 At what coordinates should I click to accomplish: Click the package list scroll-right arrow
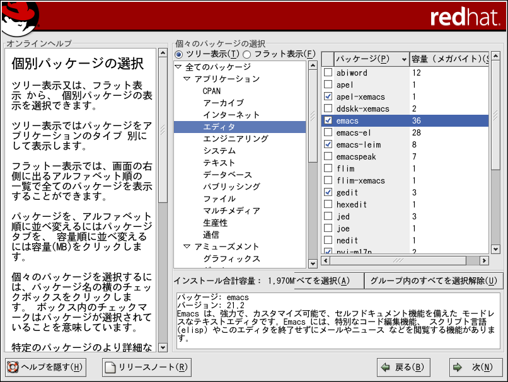point(484,260)
